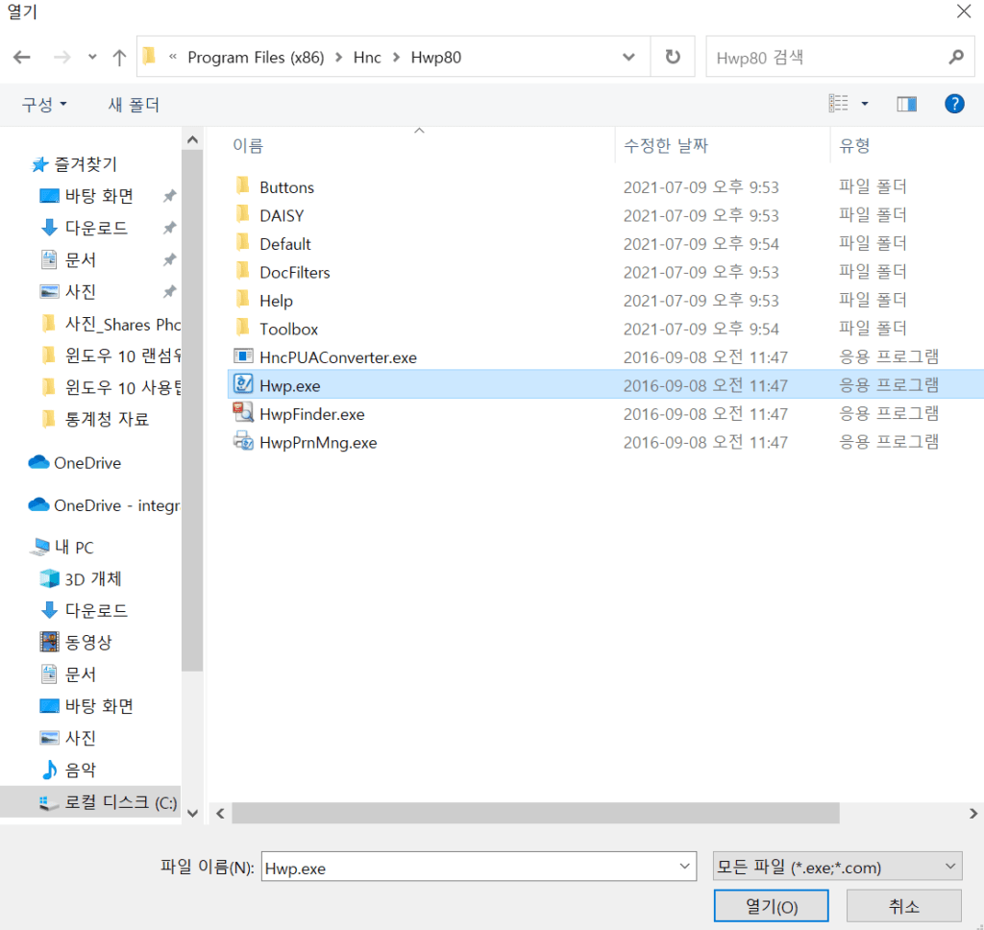Open the 구성 menu
This screenshot has width=984, height=930.
pos(44,105)
